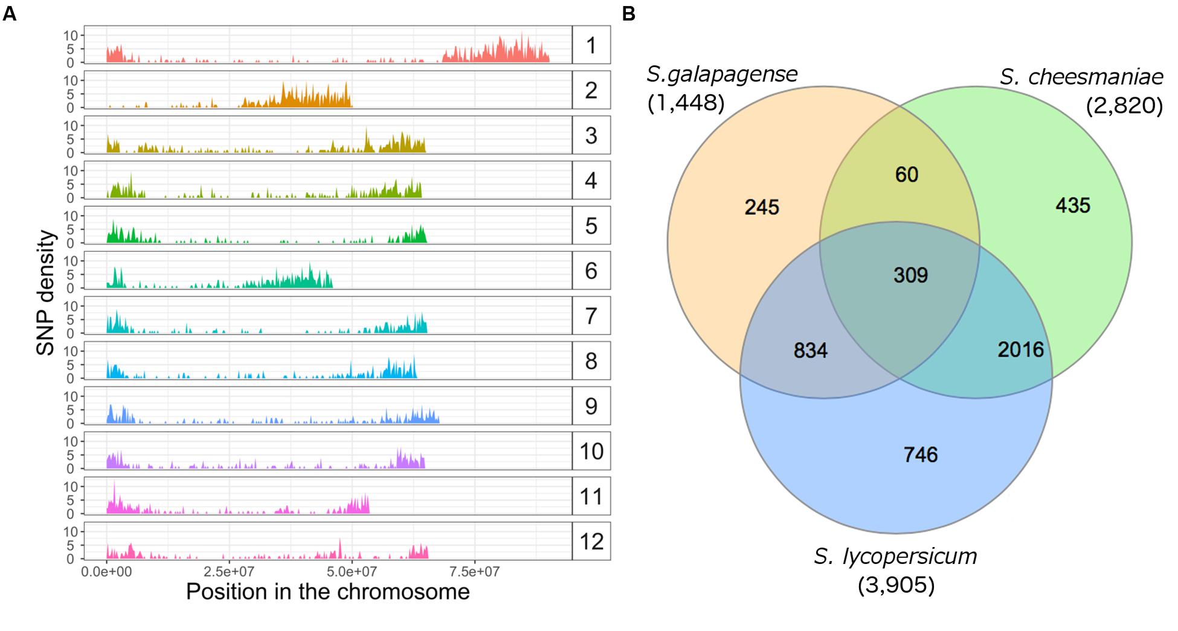The height and width of the screenshot is (631, 1178).
Task: Select chromosome strip label '4'
Action: coord(591,181)
